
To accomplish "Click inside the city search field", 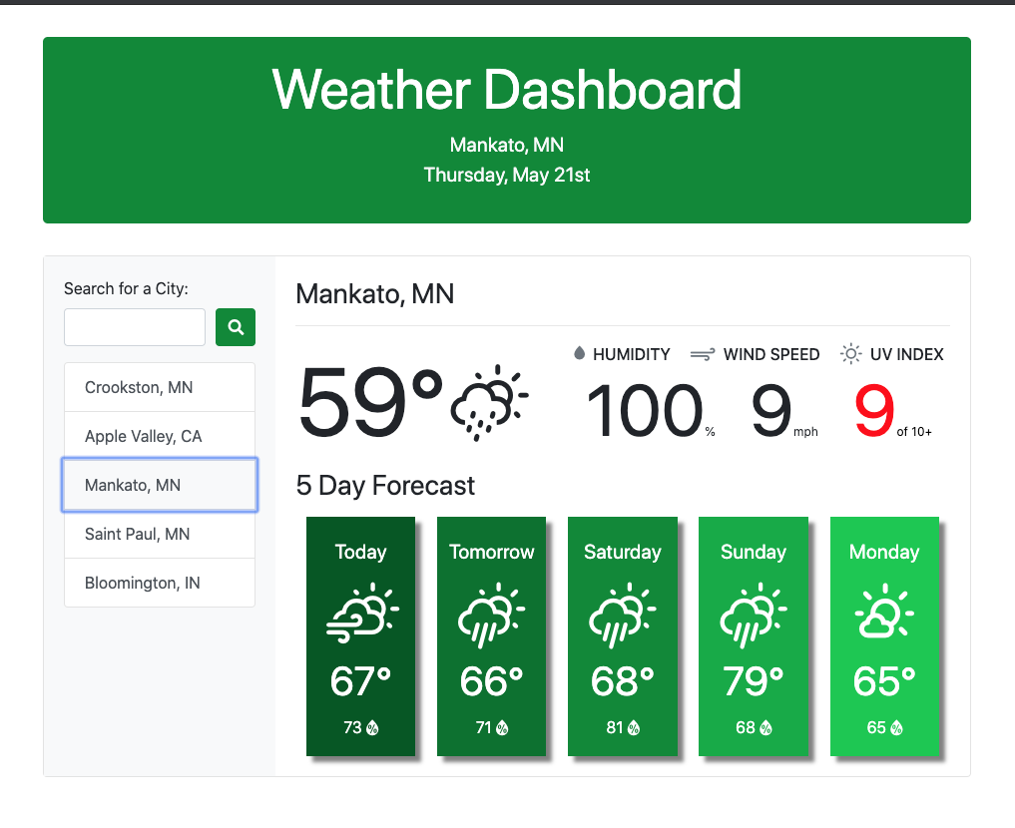I will tap(134, 326).
